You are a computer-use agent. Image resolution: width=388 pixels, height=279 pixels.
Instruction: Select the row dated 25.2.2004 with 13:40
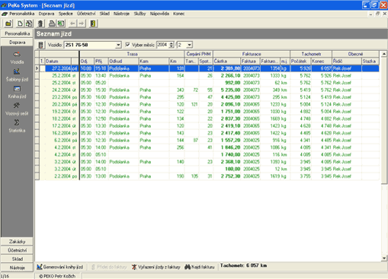(207, 75)
